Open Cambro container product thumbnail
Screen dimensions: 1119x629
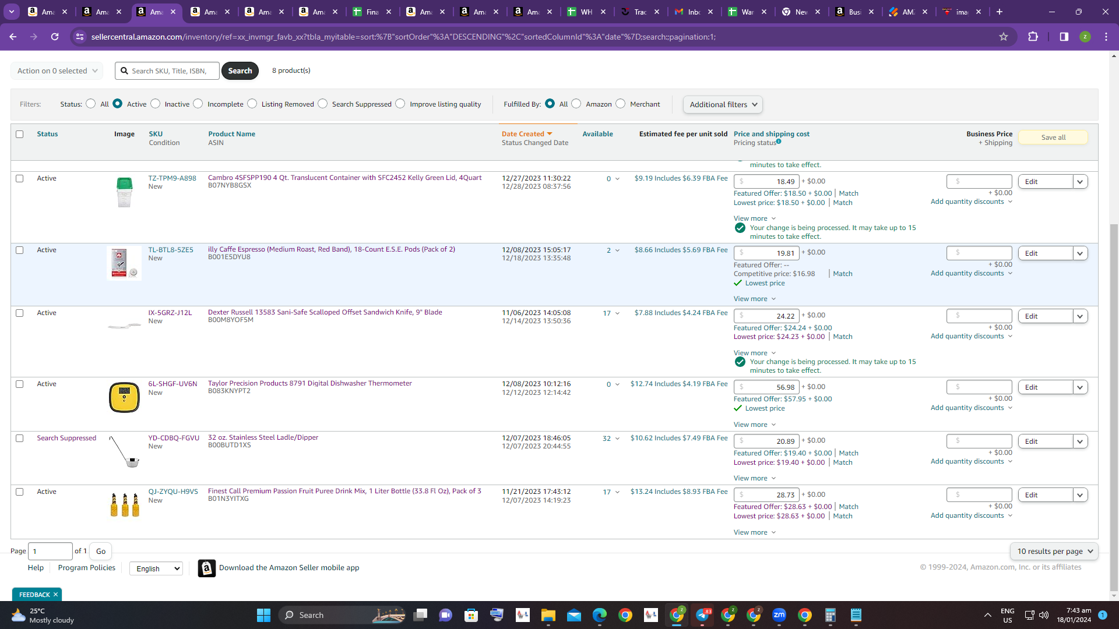pos(124,192)
